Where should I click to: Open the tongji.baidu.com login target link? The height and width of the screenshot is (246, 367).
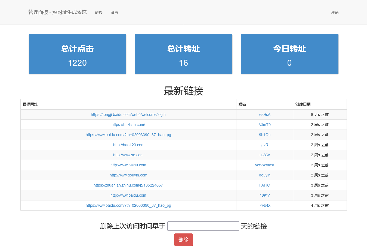pyautogui.click(x=128, y=115)
